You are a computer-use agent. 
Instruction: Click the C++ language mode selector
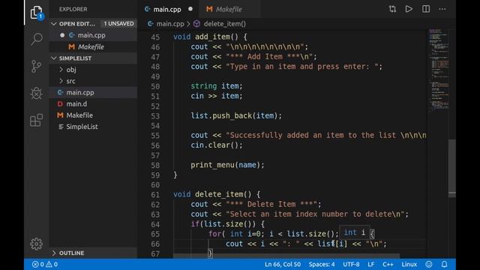pos(388,264)
